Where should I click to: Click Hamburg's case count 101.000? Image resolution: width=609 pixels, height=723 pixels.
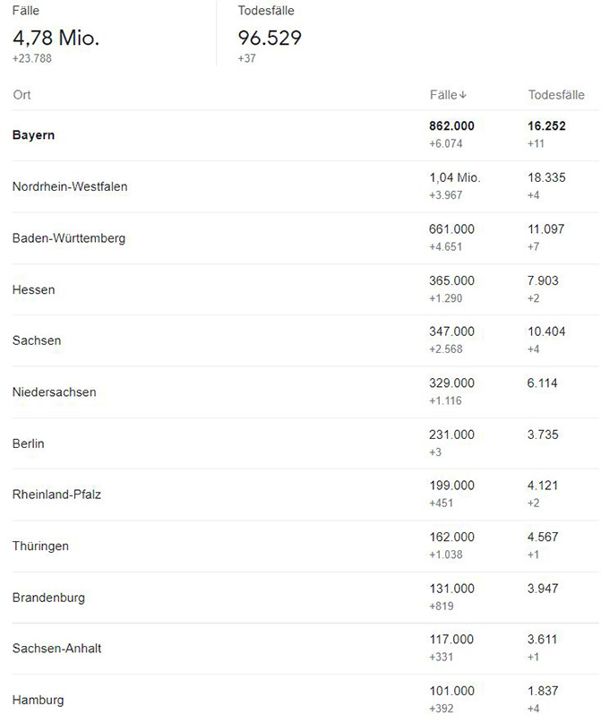point(452,691)
